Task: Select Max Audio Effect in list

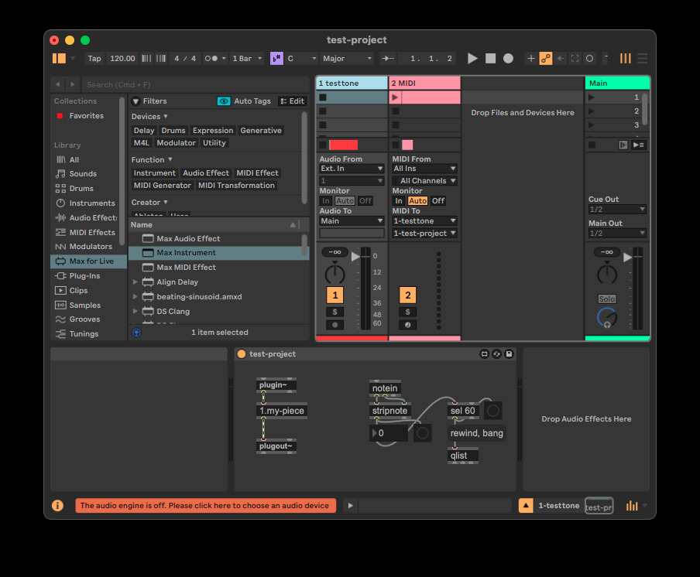Action: pyautogui.click(x=216, y=239)
